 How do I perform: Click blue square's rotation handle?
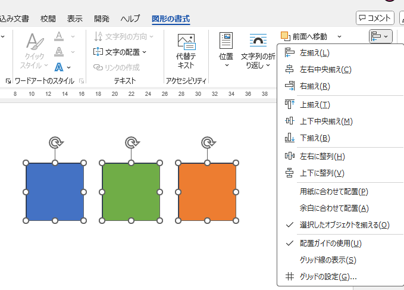coord(56,142)
